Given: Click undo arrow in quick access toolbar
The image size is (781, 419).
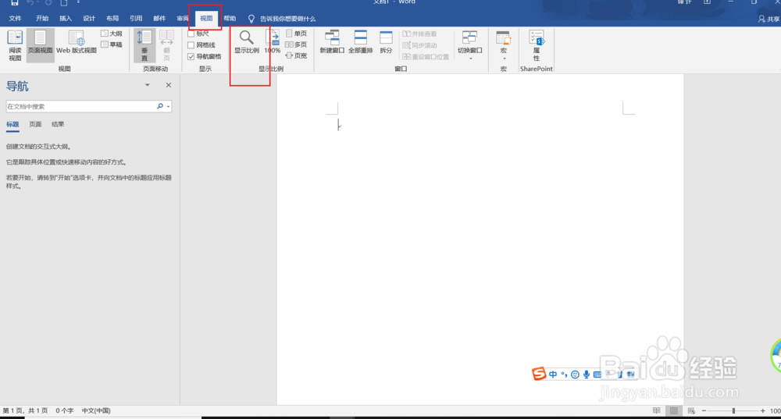Looking at the screenshot, I should [30, 2].
